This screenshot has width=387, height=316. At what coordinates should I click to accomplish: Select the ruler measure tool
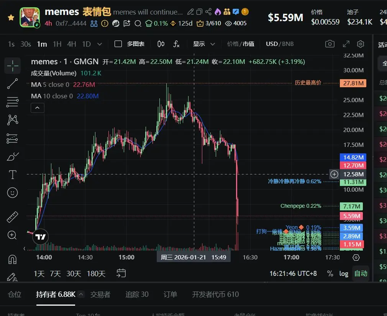12,217
